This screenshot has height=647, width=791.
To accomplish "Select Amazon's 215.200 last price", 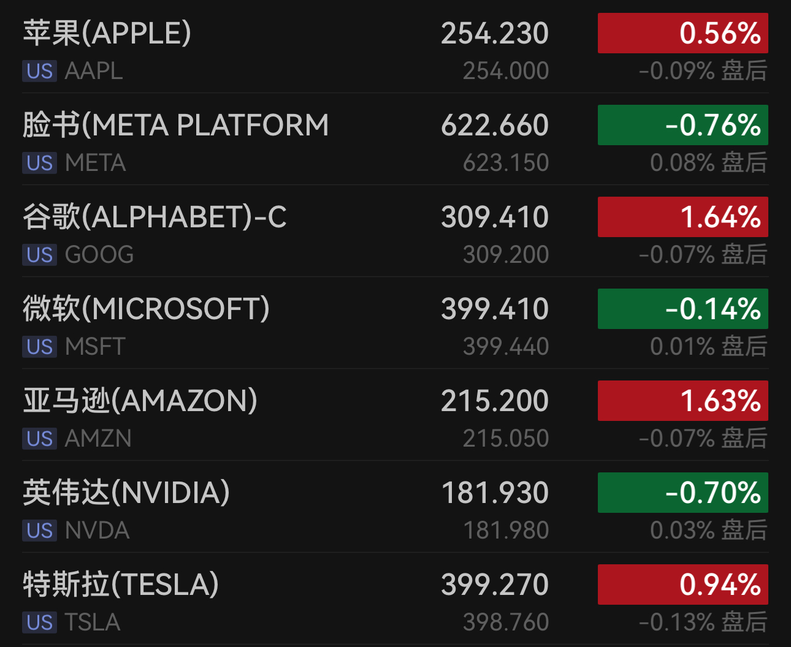I will coord(494,401).
